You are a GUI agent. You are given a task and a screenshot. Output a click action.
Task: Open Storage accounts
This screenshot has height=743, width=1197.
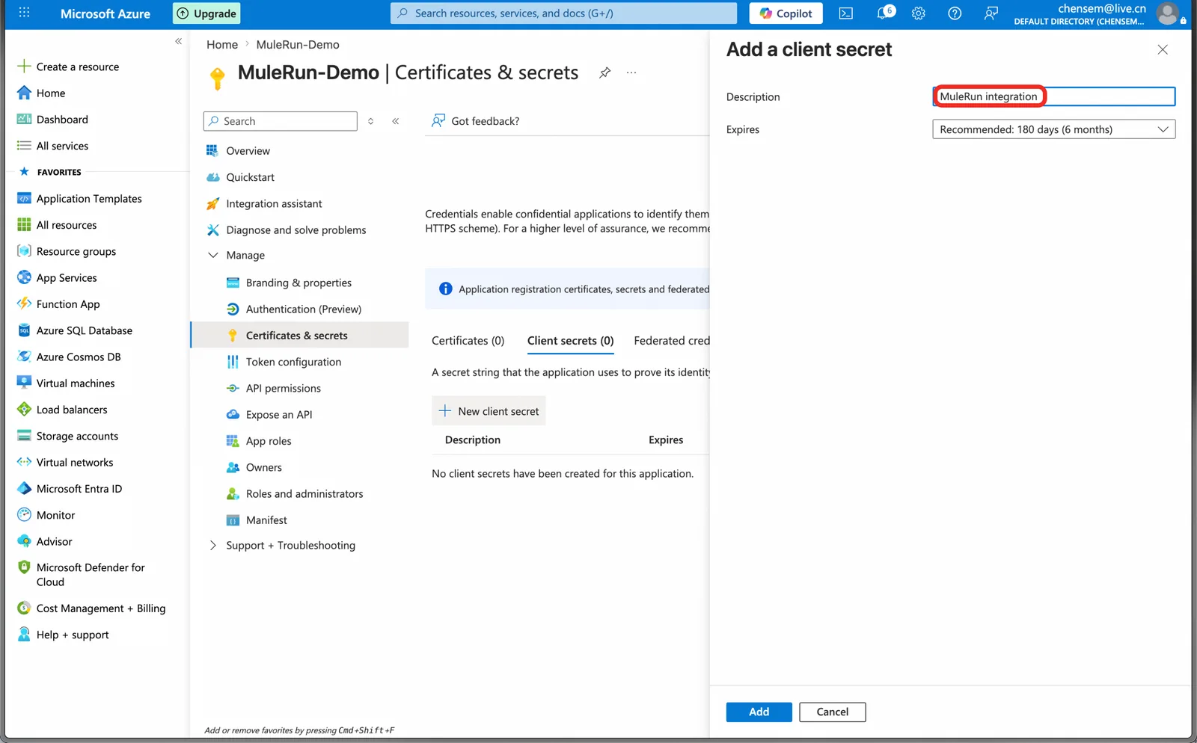pos(77,436)
